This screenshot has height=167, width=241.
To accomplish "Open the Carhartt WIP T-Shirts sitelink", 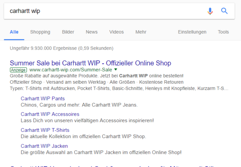I will click(x=45, y=130).
